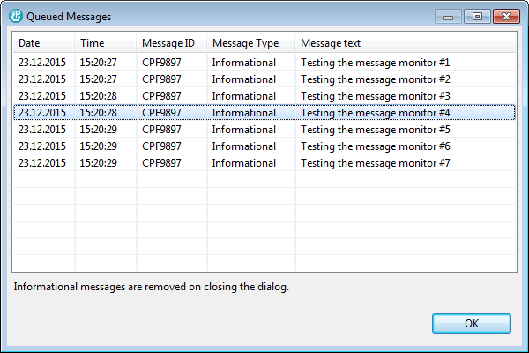
Task: Select the message monitor #3 row
Action: coord(264,96)
